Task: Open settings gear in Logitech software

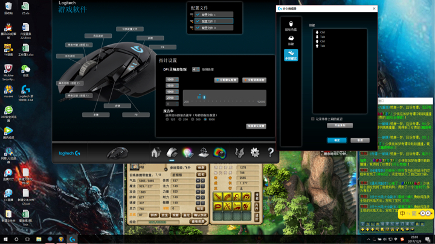Action: click(x=255, y=153)
